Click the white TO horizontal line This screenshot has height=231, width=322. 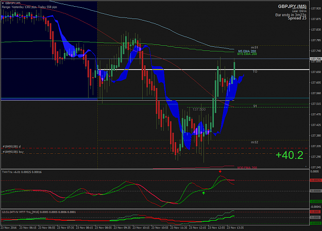(204, 69)
